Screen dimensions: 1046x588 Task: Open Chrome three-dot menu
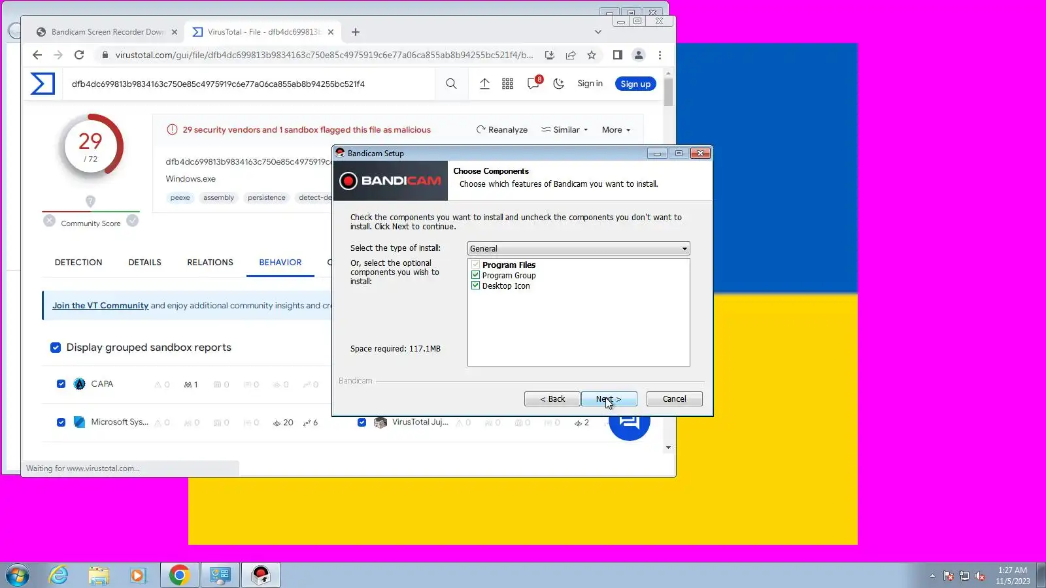(660, 55)
